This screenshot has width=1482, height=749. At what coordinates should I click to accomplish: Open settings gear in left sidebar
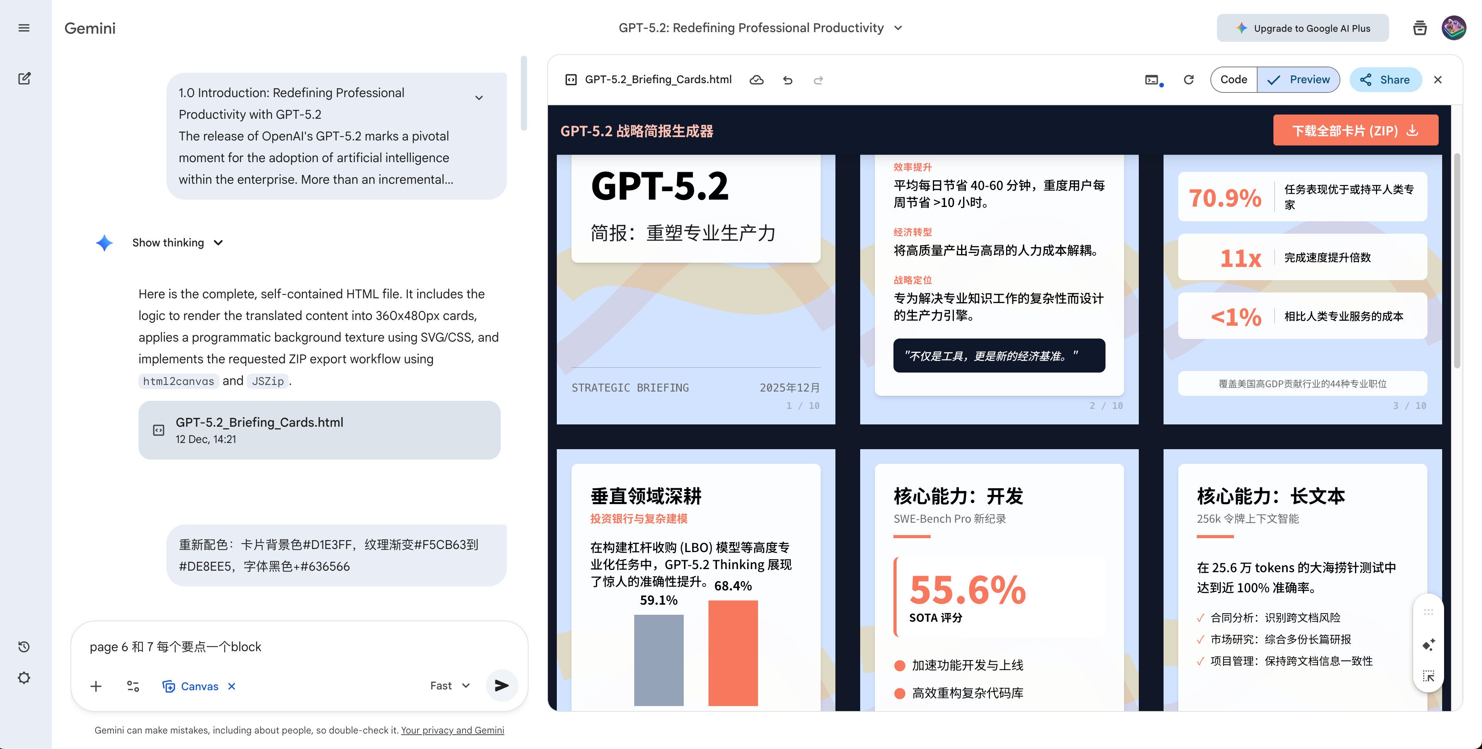24,678
